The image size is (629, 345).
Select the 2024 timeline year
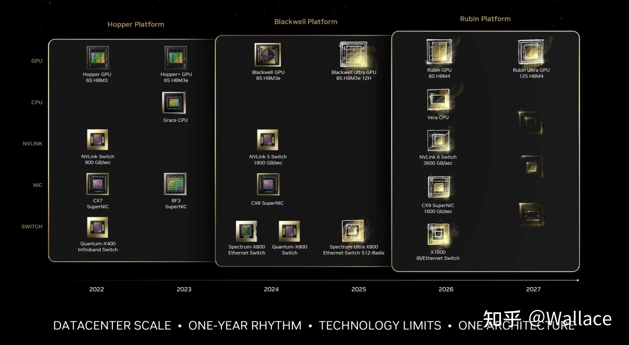(271, 289)
